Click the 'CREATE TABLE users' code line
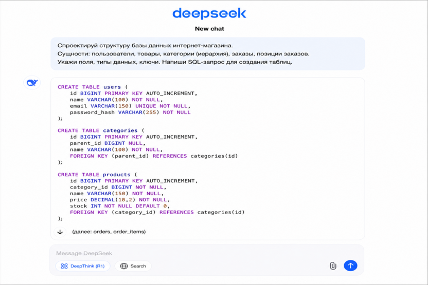 click(x=93, y=87)
